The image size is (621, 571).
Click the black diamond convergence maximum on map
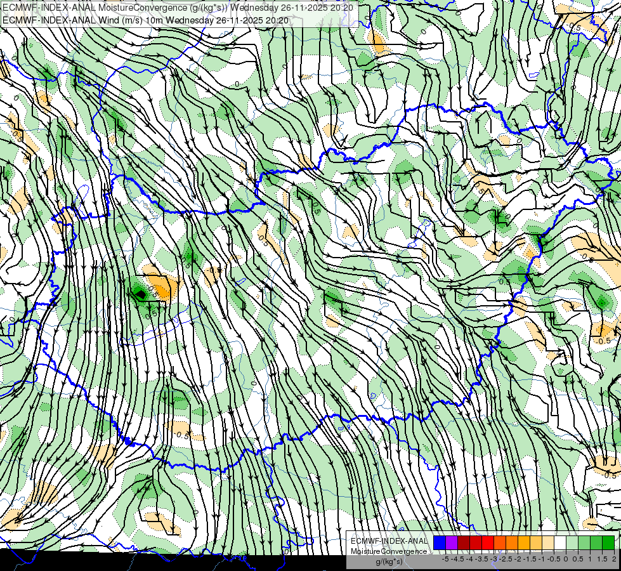coord(140,294)
